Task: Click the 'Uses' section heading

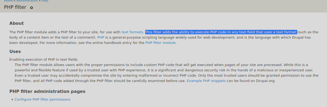Action: 15,51
